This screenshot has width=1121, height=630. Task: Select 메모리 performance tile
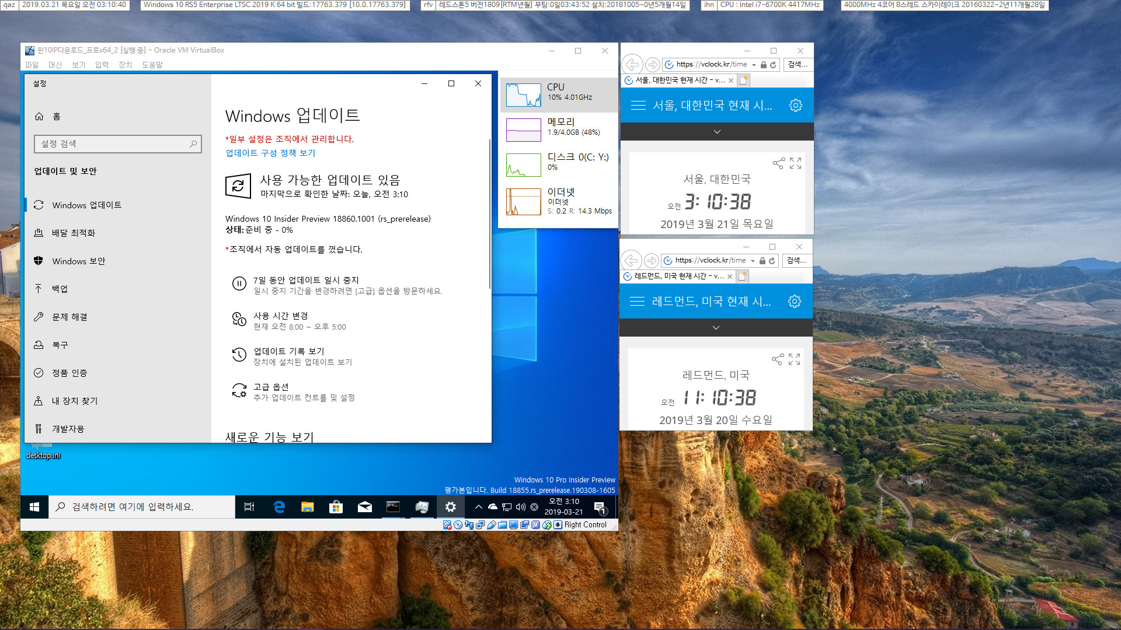[559, 129]
